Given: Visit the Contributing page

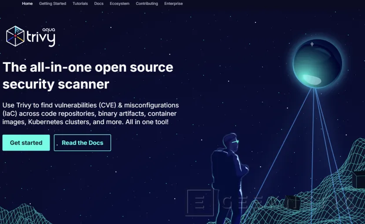Looking at the screenshot, I should [147, 4].
